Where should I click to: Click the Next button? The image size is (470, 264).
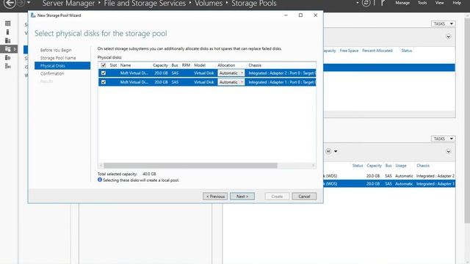tap(242, 197)
